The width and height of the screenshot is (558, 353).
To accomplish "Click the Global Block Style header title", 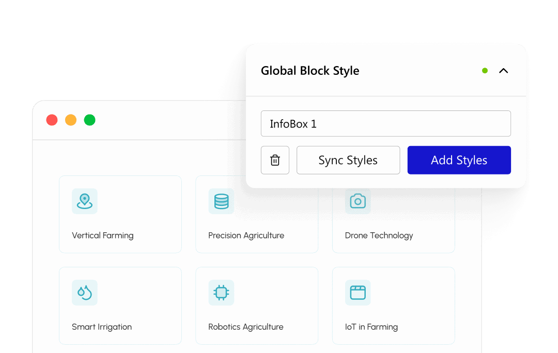I will pos(310,71).
